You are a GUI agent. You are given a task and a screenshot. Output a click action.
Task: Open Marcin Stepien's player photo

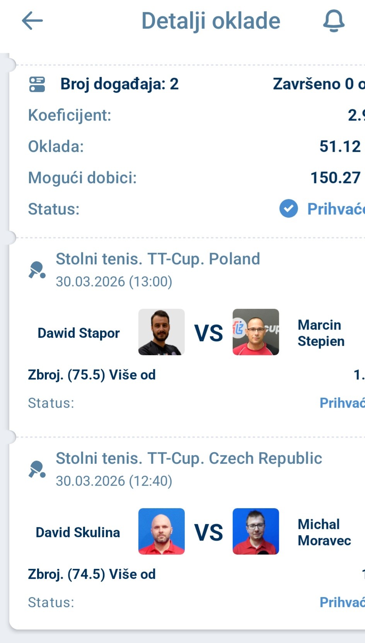coord(256,332)
